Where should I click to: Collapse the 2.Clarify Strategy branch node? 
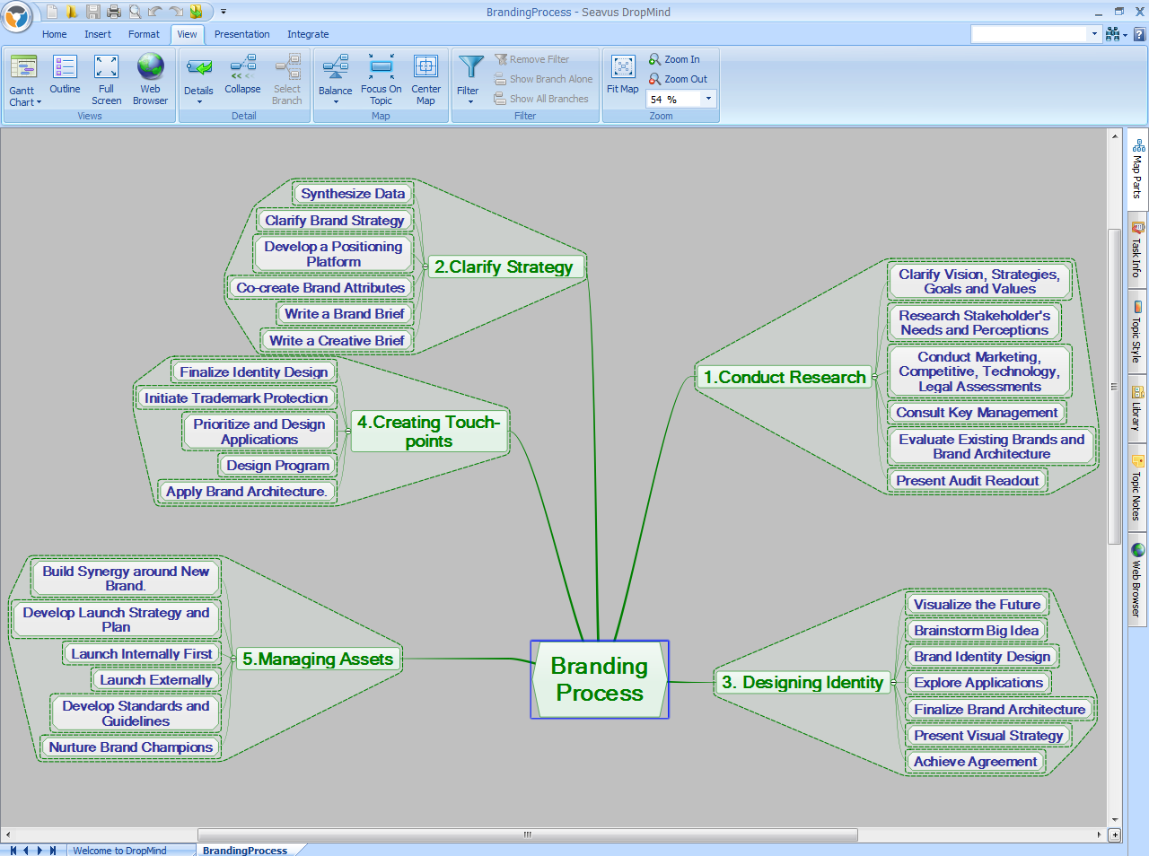[x=425, y=266]
